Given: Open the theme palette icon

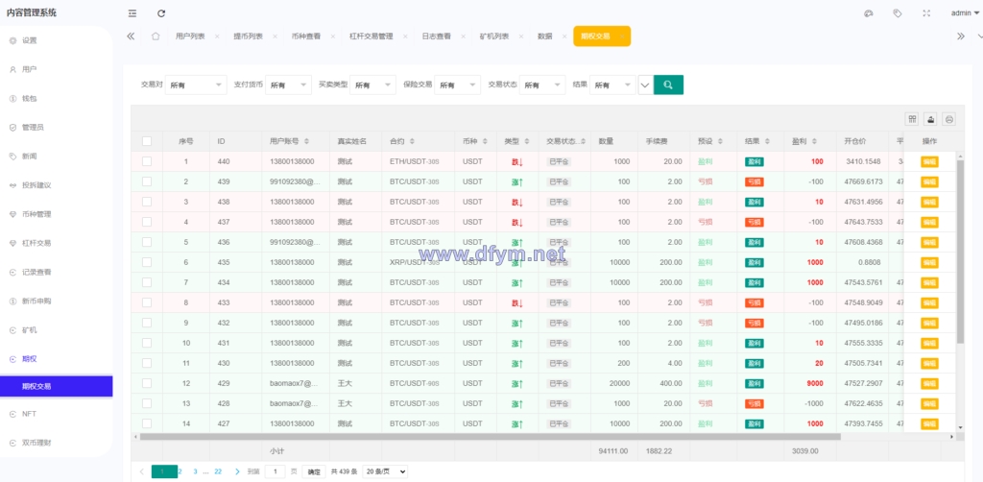Looking at the screenshot, I should click(x=868, y=13).
